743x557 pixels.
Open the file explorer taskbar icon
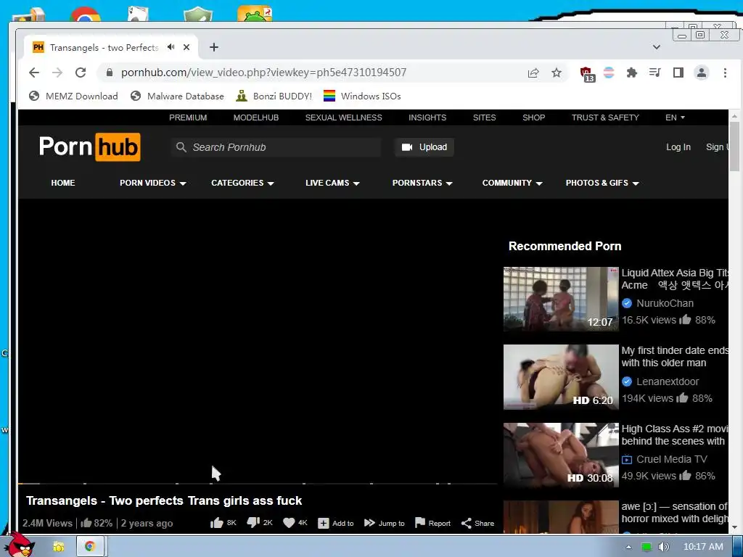pyautogui.click(x=59, y=547)
